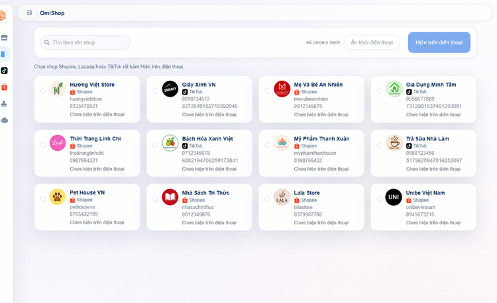Click the Unibe Việt Nam shop name
Viewport: 497px width, 303px height.
425,193
